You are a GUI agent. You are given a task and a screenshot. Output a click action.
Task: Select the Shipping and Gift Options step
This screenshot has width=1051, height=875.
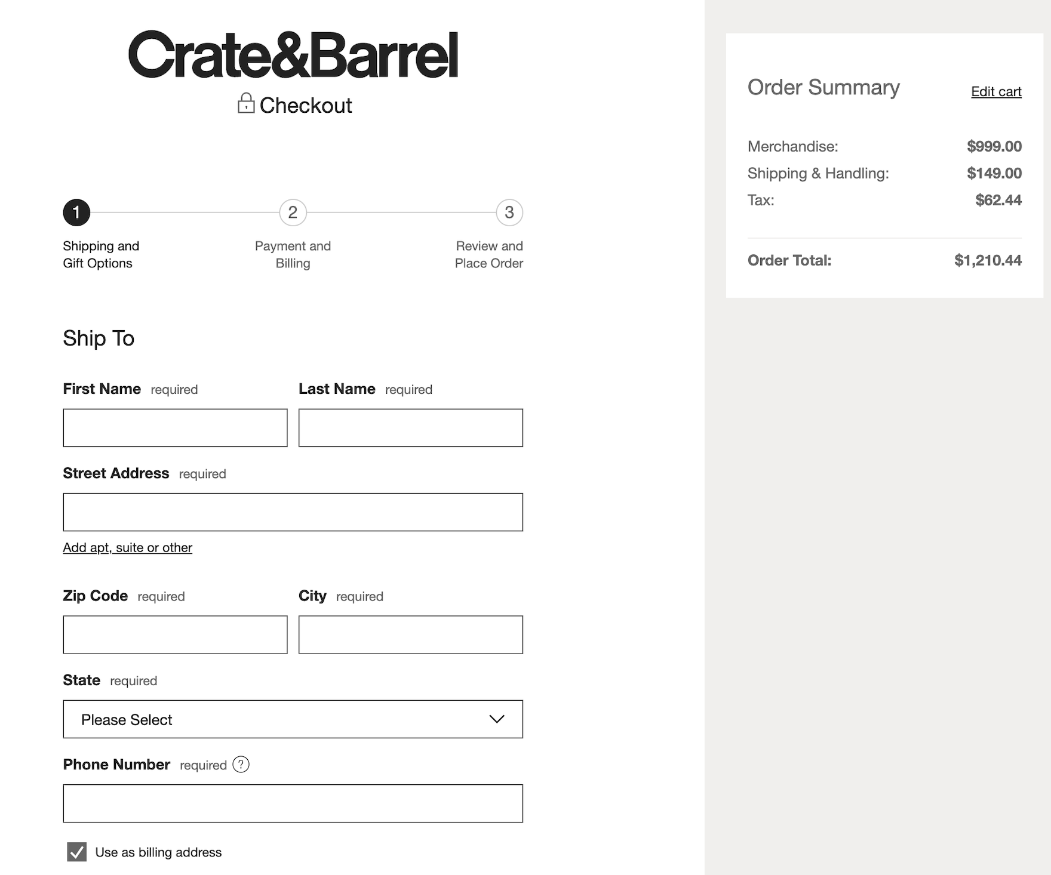click(100, 255)
